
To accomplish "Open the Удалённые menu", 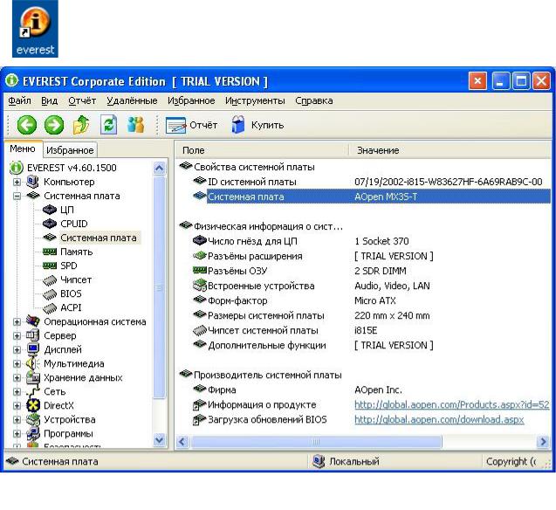I will (x=132, y=100).
